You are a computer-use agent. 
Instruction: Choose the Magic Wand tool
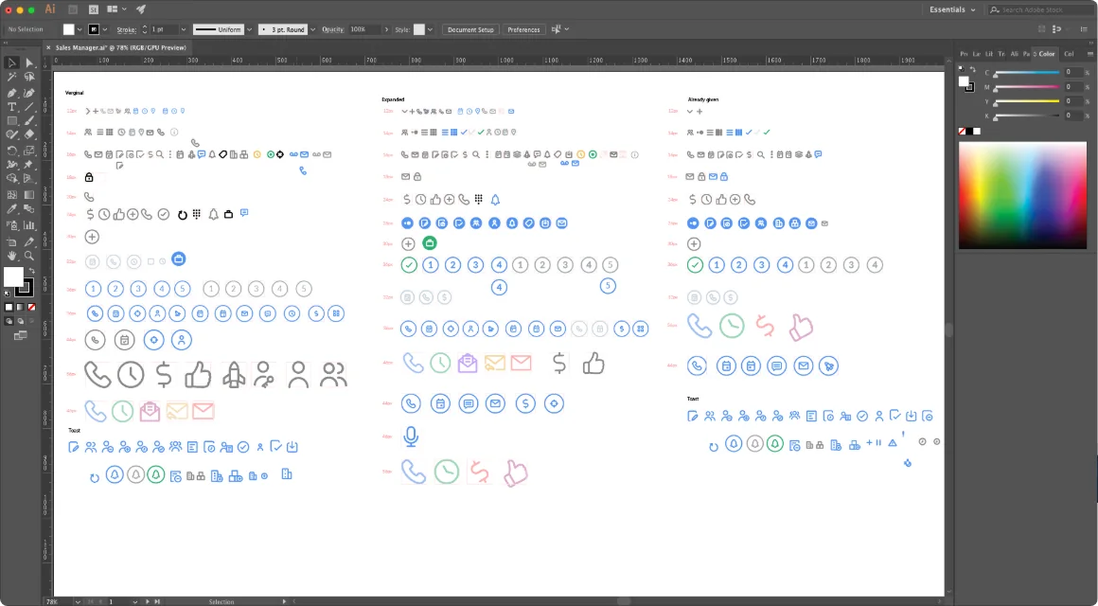12,78
